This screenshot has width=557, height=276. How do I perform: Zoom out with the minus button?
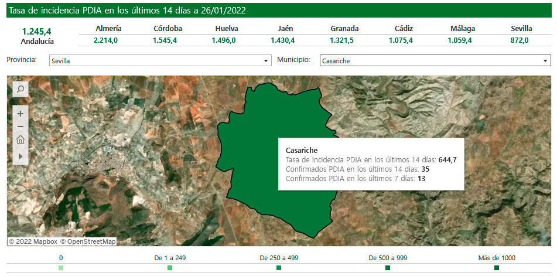click(20, 127)
